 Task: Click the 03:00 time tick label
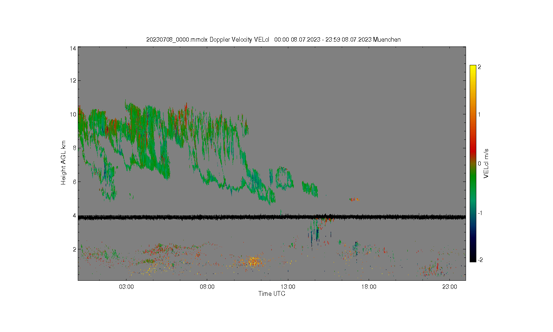pyautogui.click(x=126, y=287)
